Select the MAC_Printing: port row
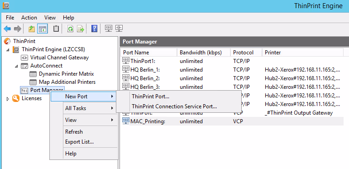This screenshot has height=169, width=349. point(233,121)
